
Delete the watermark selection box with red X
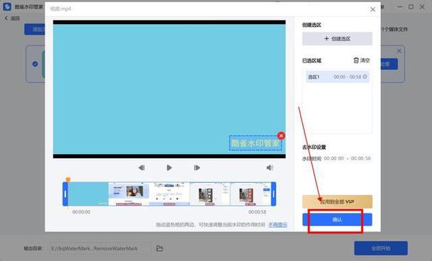pyautogui.click(x=281, y=135)
